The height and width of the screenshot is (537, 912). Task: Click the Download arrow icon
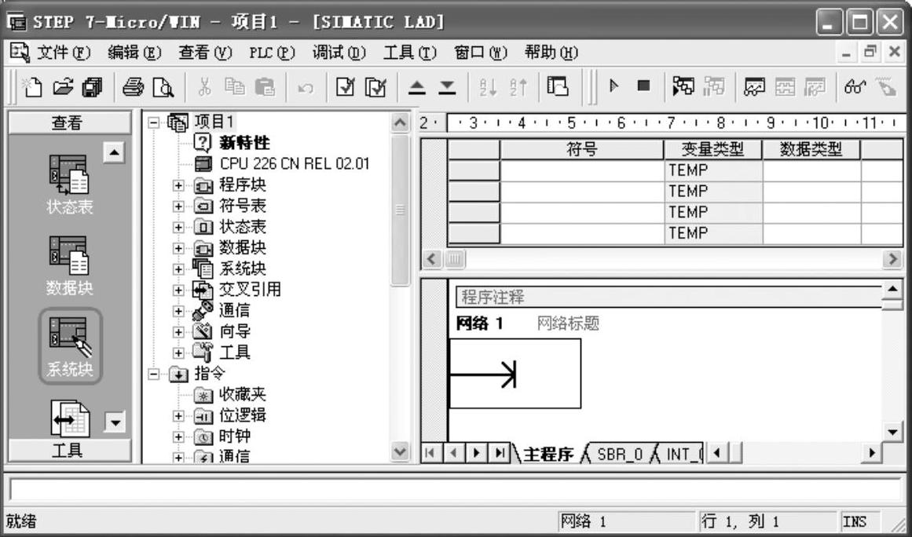(x=446, y=88)
